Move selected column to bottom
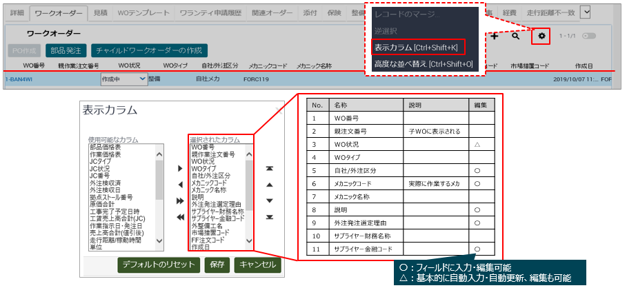This screenshot has width=627, height=288. (270, 217)
